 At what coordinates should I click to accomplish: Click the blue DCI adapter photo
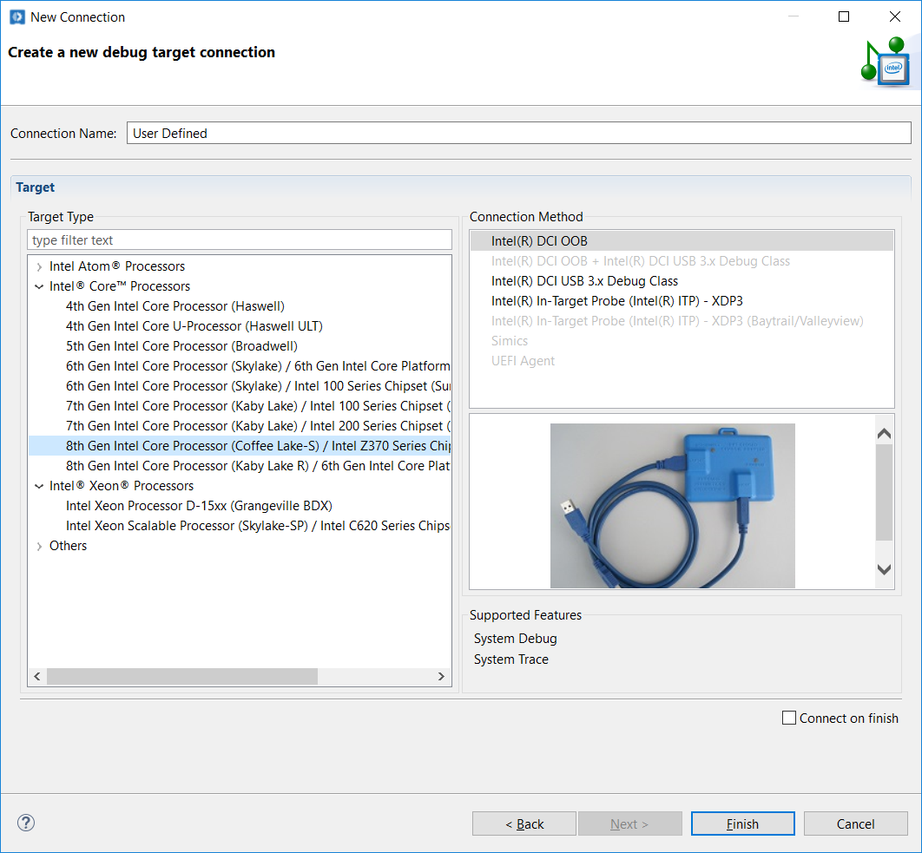pyautogui.click(x=672, y=506)
